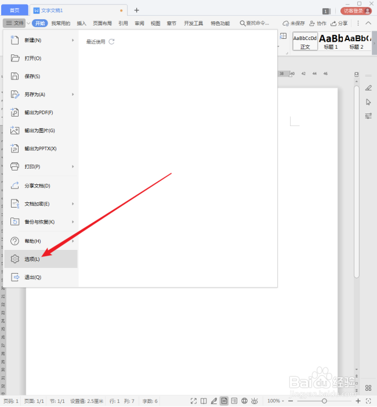Click the 访客登录 login button
This screenshot has width=377, height=407.
click(357, 11)
